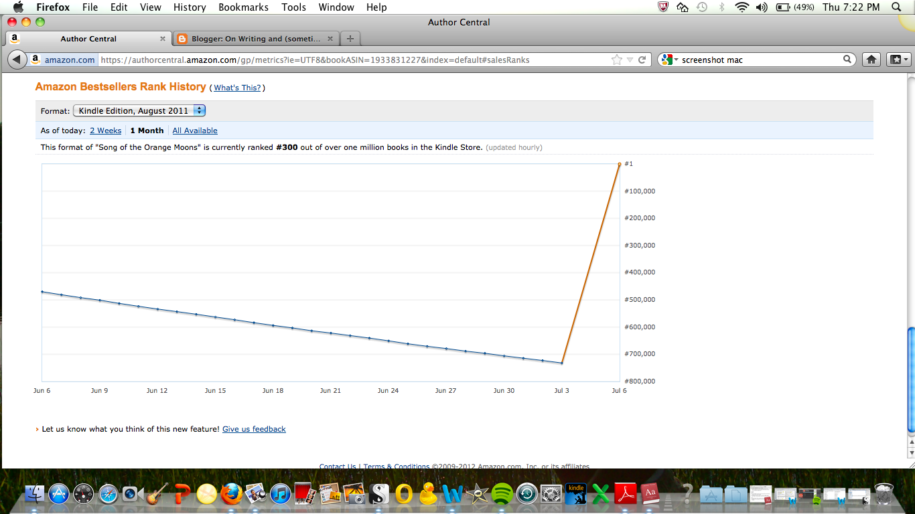Open the Give us feedback link
The width and height of the screenshot is (915, 514).
pos(254,429)
